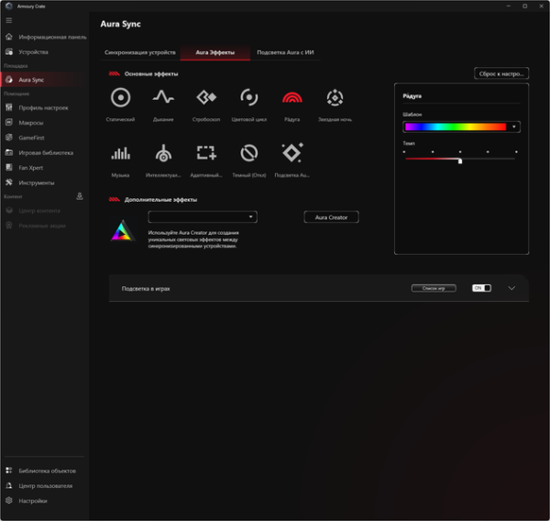Click the download icon beside Контент
550x521 pixels.
(80, 196)
